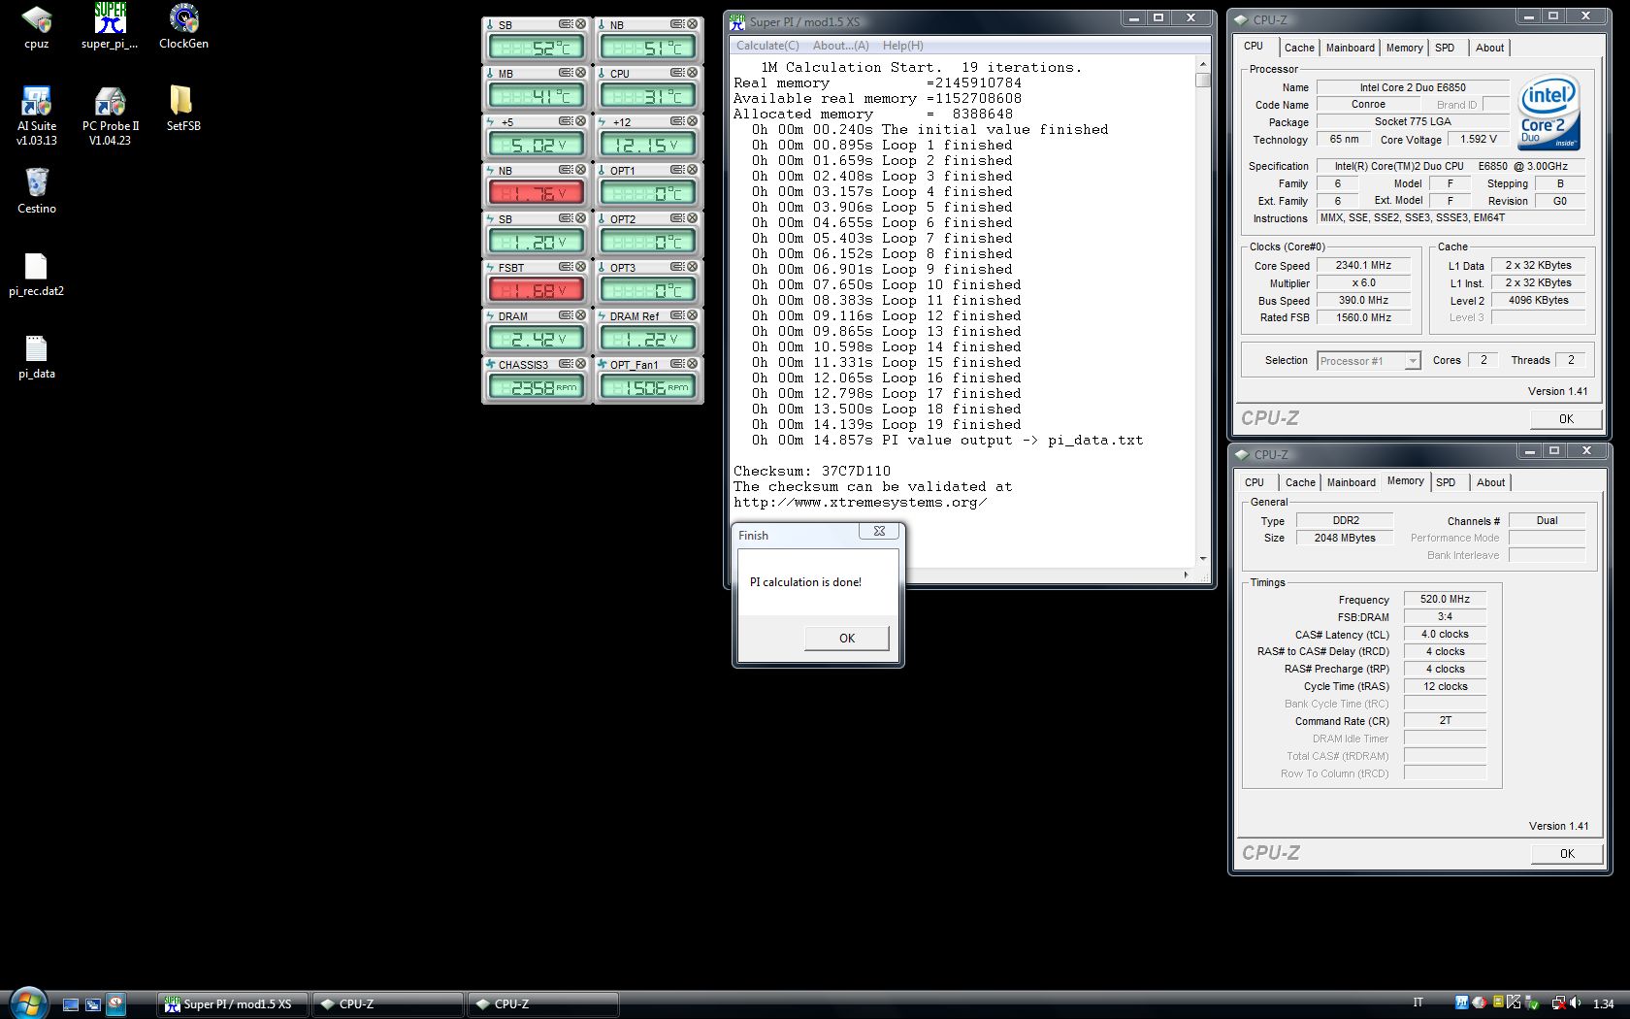Viewport: 1630px width, 1019px height.
Task: Click the Checksum: 37C7D110 line
Action: click(x=812, y=471)
